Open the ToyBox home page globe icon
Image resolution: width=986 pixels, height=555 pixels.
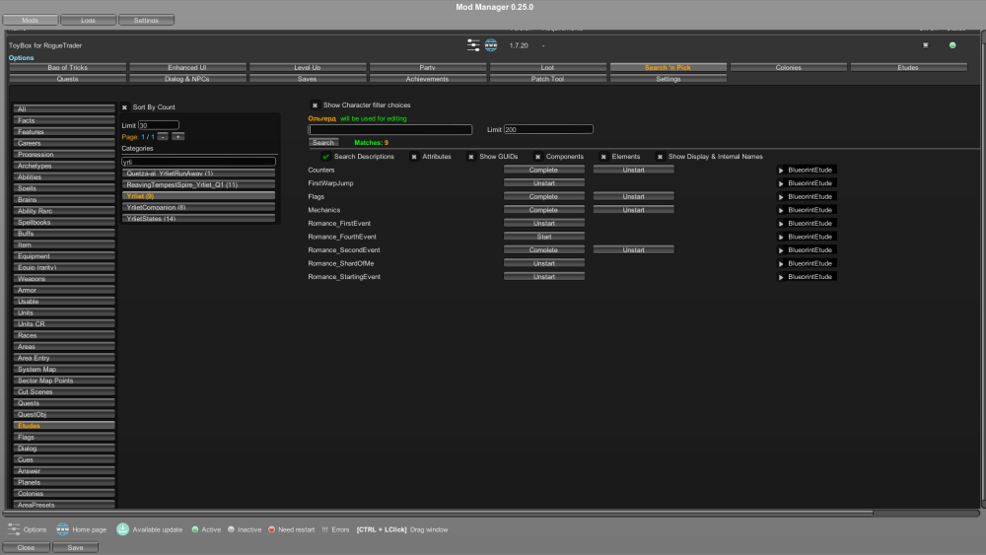coord(490,45)
